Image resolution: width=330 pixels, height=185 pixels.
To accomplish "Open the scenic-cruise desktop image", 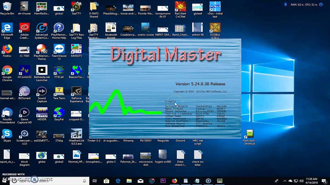I will [x=146, y=30].
